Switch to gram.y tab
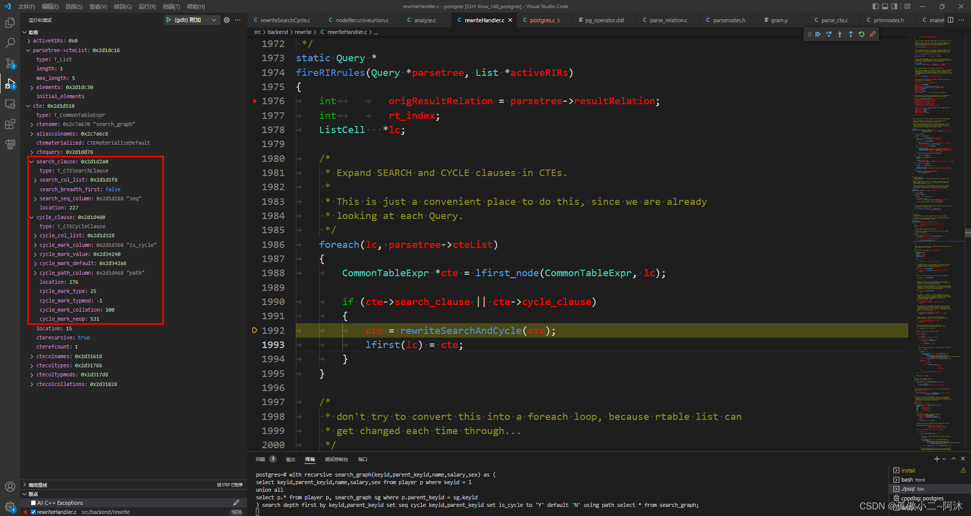Screen dimensions: 971x516 [x=778, y=20]
